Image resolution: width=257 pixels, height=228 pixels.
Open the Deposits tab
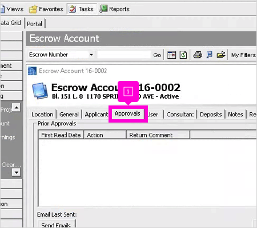[x=211, y=115]
